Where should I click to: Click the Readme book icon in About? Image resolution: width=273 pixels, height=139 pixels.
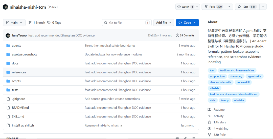pos(210,110)
